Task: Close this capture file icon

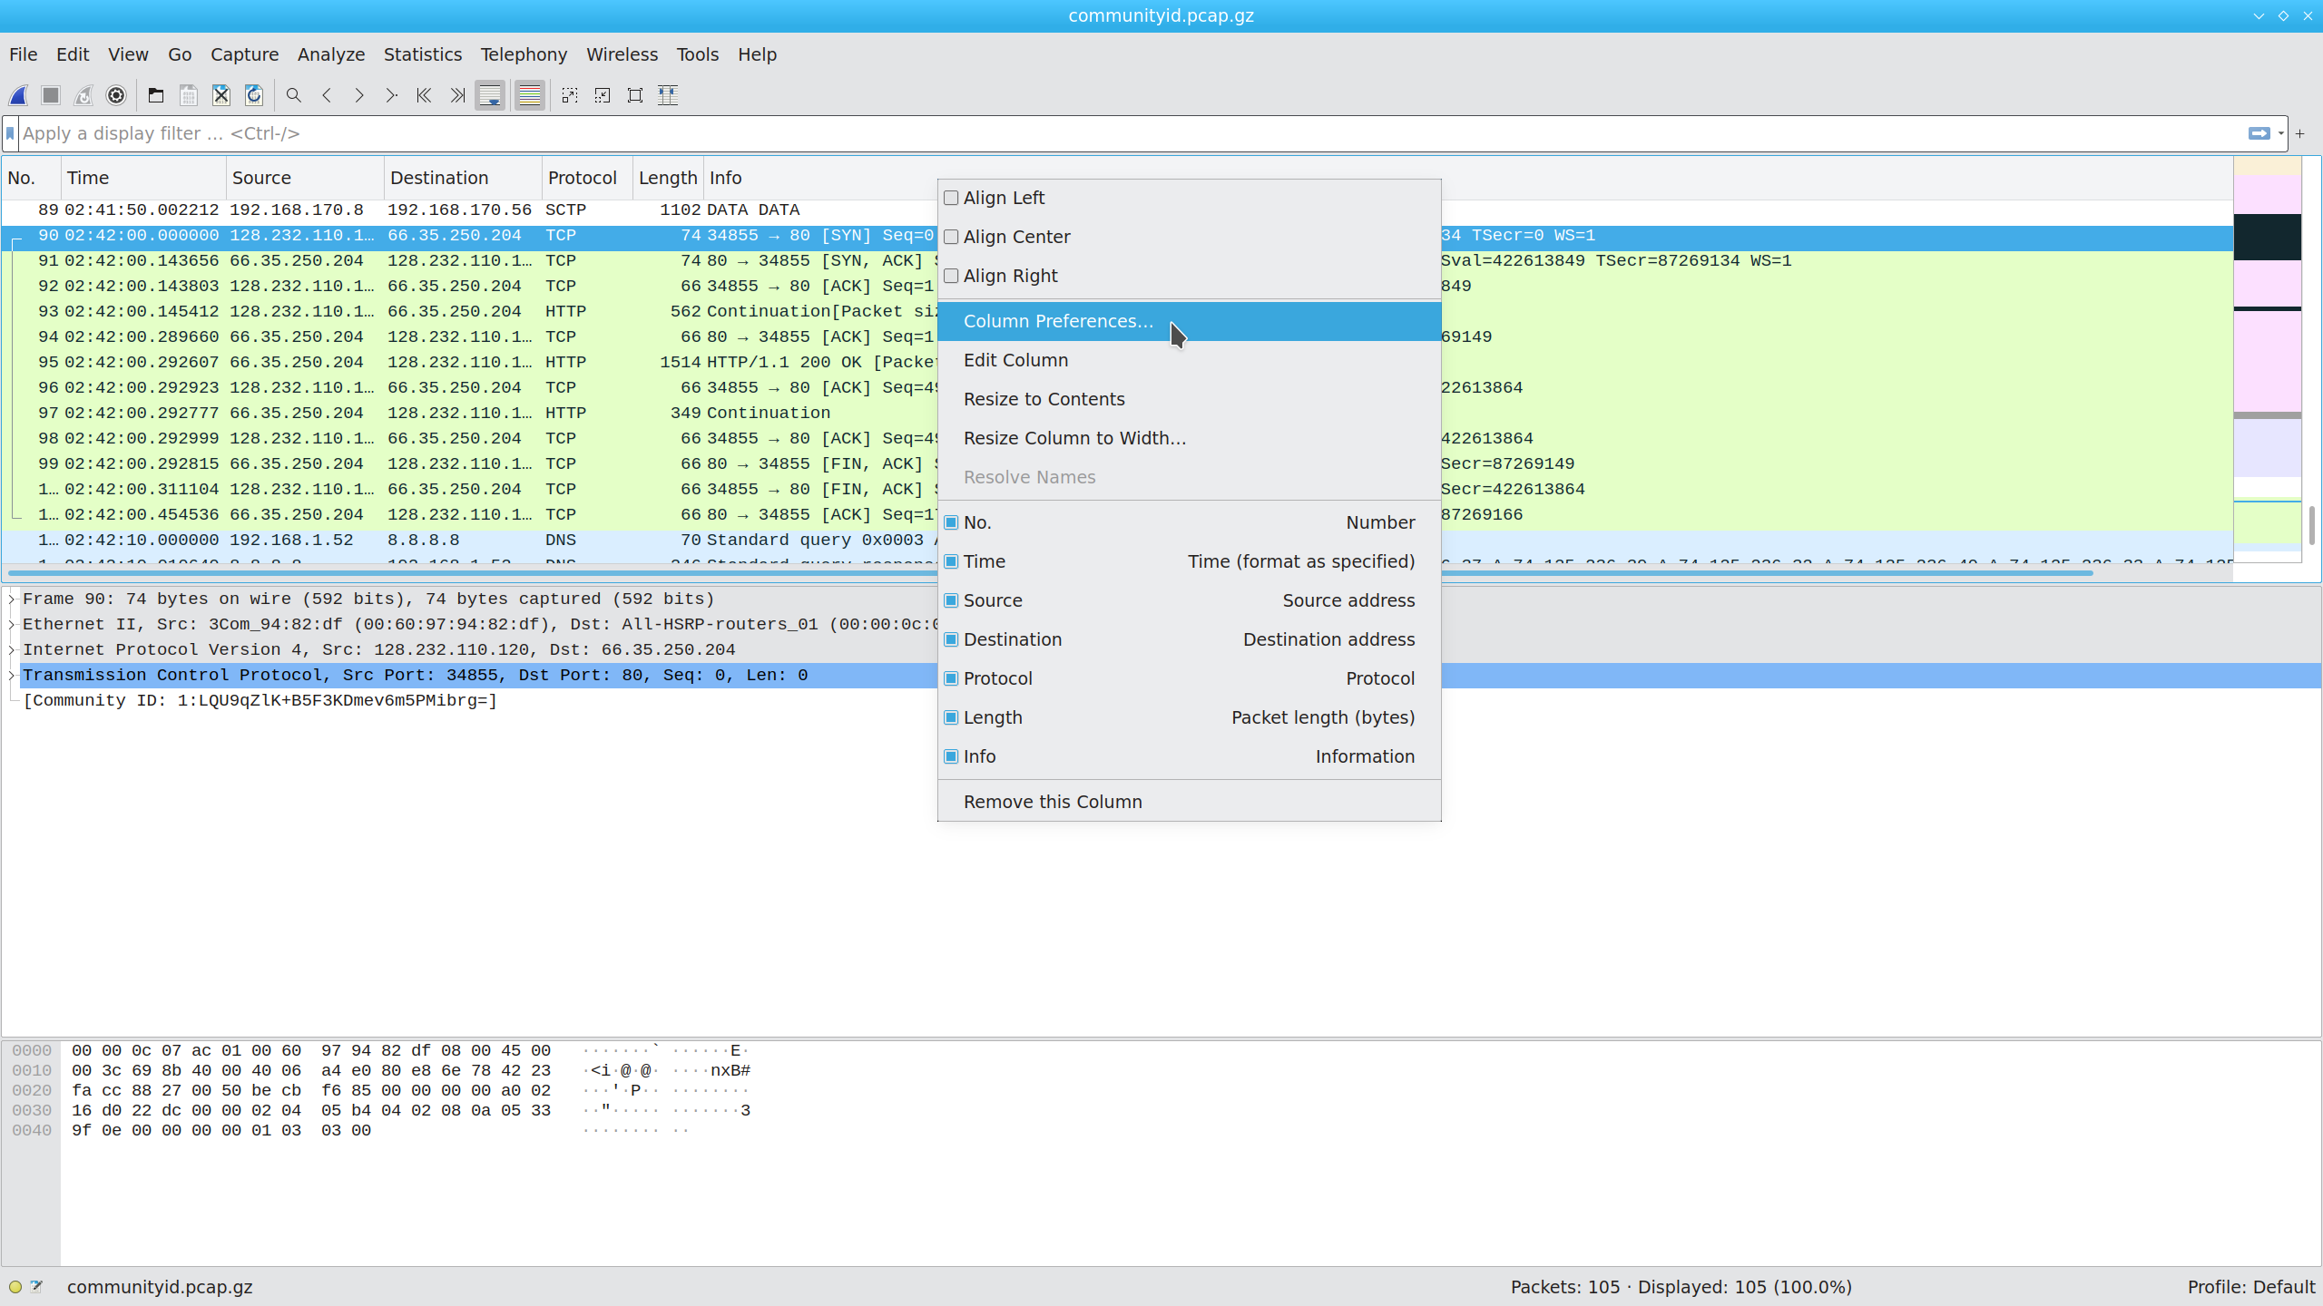Action: pyautogui.click(x=221, y=95)
